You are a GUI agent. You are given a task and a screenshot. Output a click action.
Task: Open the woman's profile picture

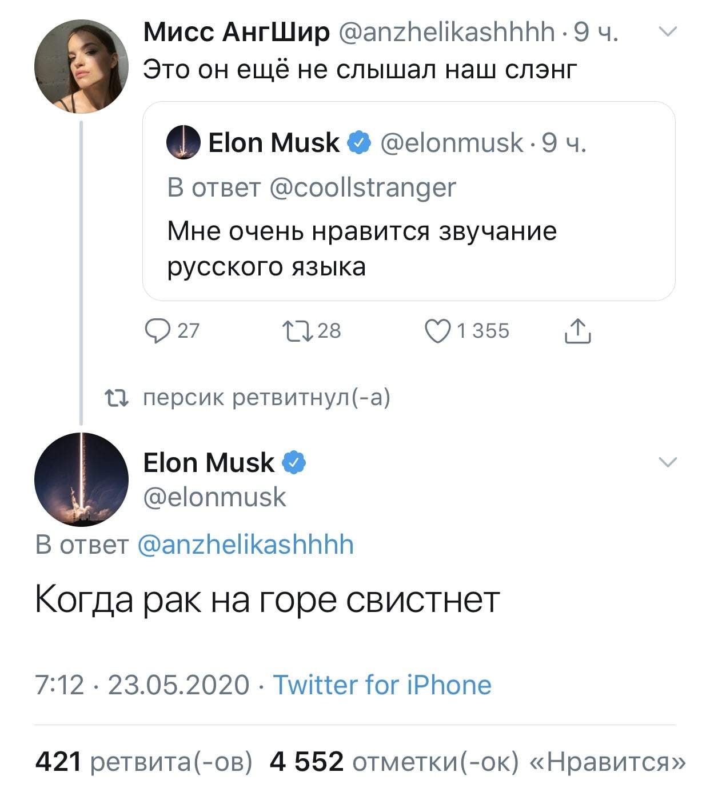[x=81, y=66]
